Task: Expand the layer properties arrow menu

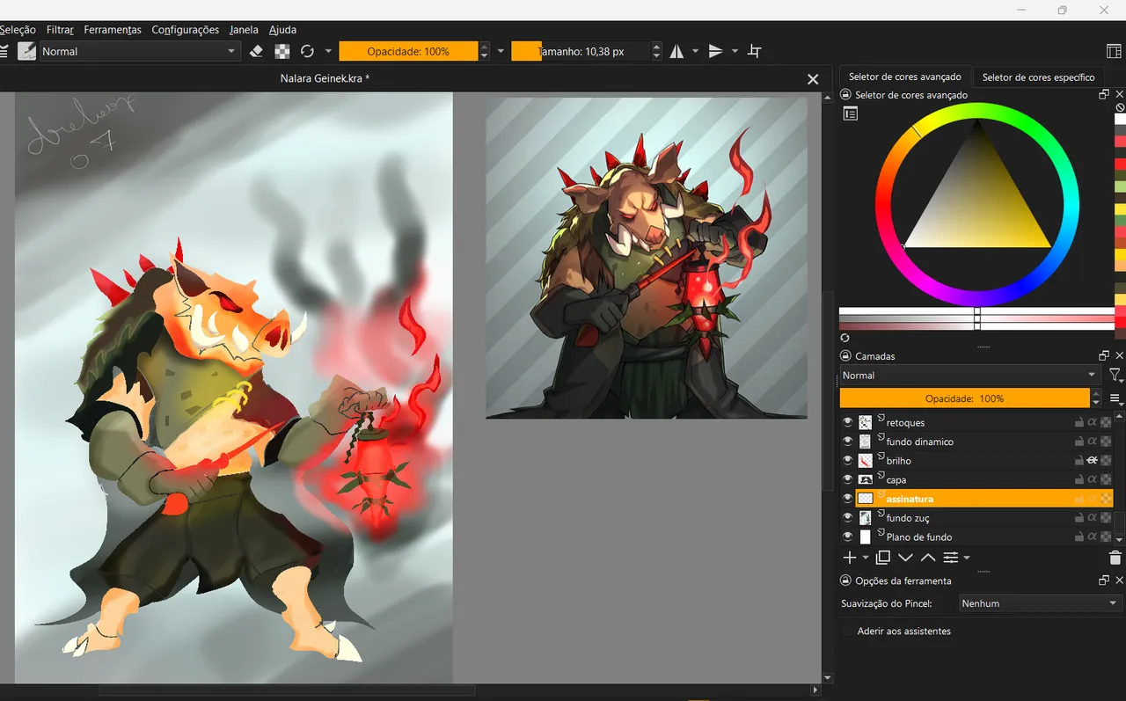Action: (x=967, y=558)
